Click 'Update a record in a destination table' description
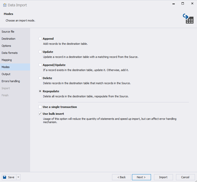Viewport: 197px width, 182px height. [x=91, y=57]
